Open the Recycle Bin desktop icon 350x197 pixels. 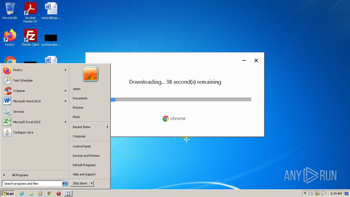(x=10, y=11)
